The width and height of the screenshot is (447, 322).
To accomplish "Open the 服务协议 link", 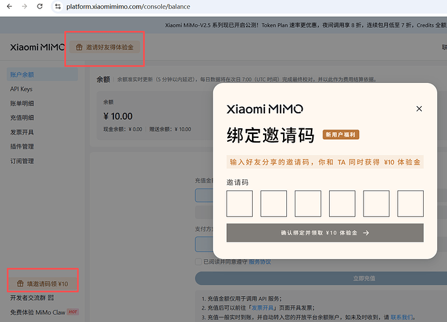I will click(x=260, y=262).
